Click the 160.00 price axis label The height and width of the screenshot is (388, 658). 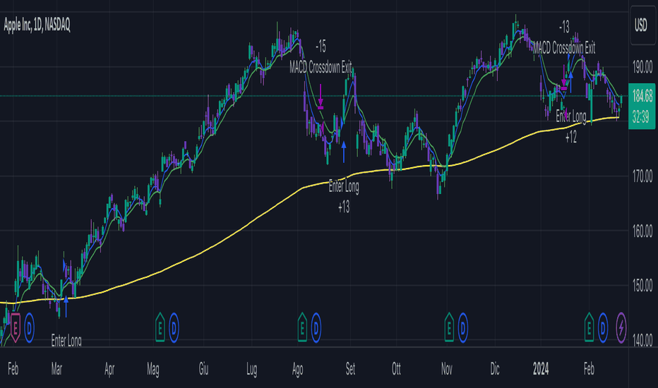pos(642,231)
